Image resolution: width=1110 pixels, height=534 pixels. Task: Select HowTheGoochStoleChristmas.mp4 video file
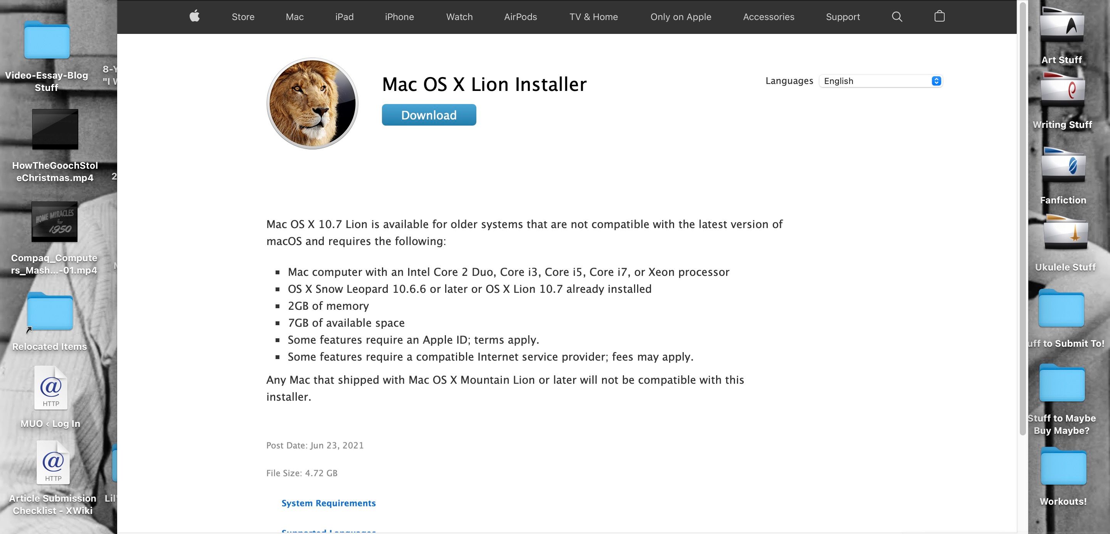tap(55, 129)
